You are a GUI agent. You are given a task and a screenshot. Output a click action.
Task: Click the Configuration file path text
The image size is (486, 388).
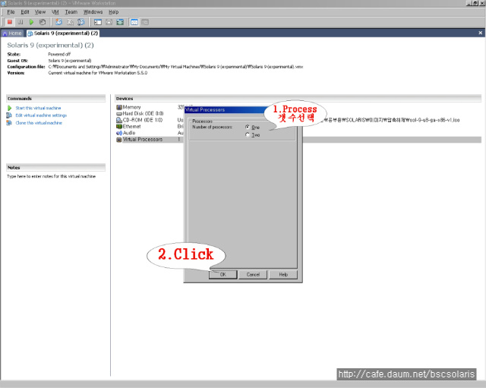(x=175, y=67)
